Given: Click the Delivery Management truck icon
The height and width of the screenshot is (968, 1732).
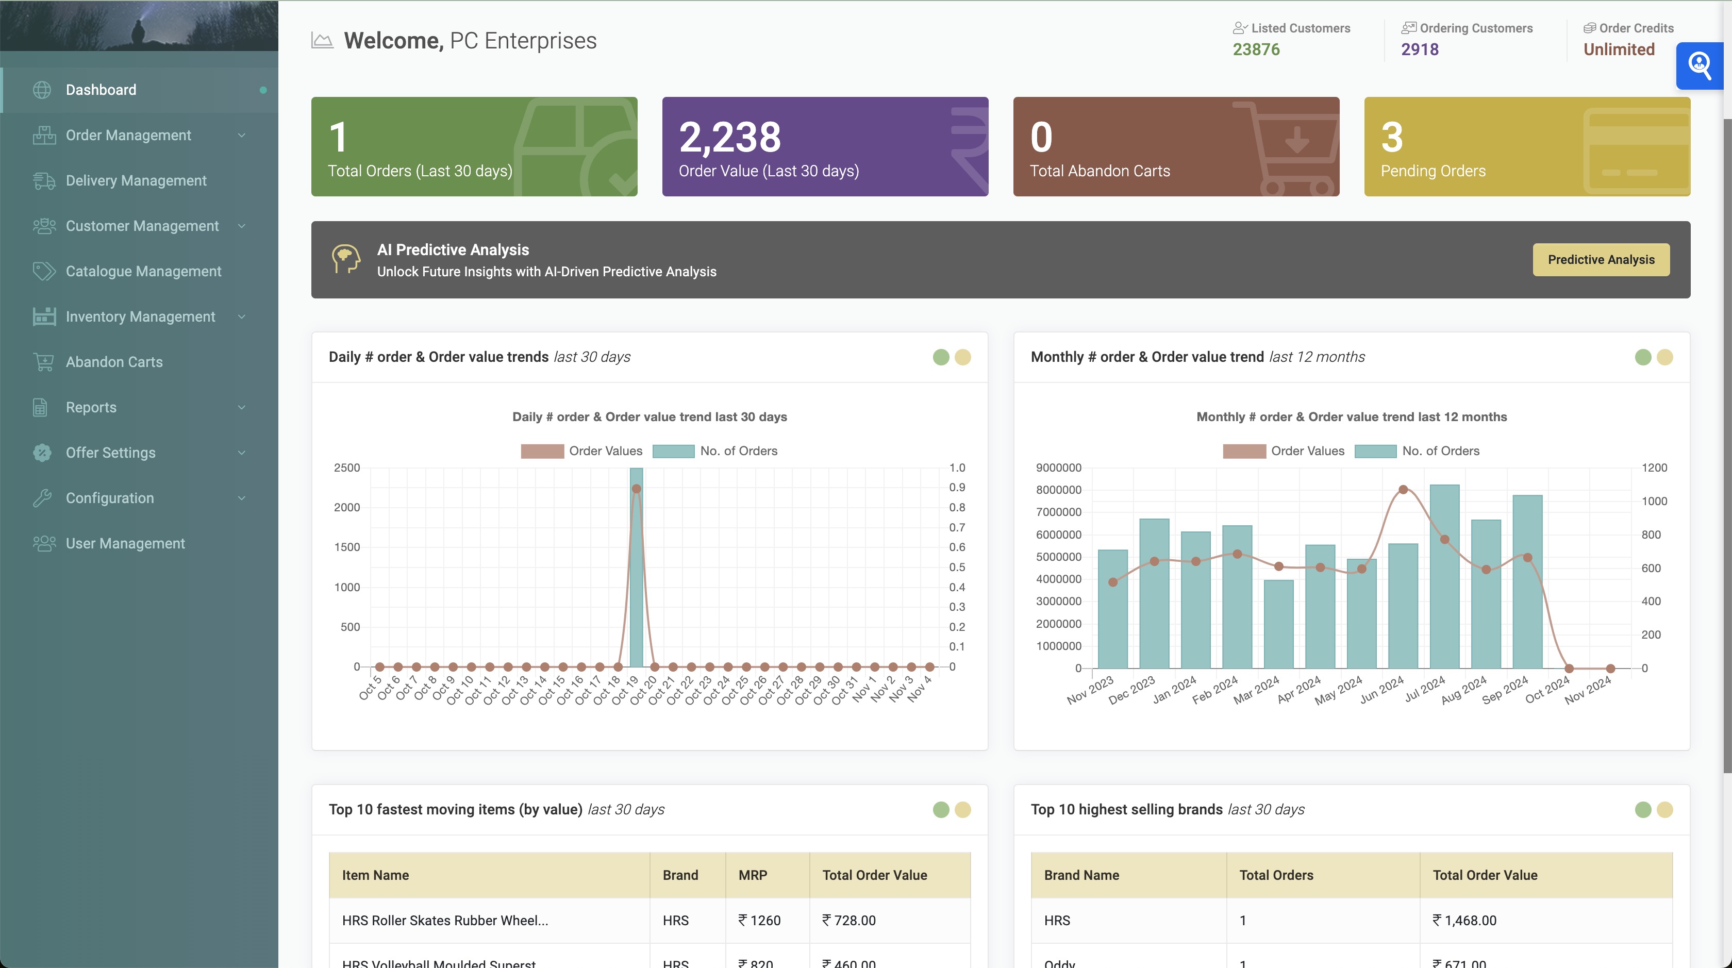Looking at the screenshot, I should (x=44, y=181).
